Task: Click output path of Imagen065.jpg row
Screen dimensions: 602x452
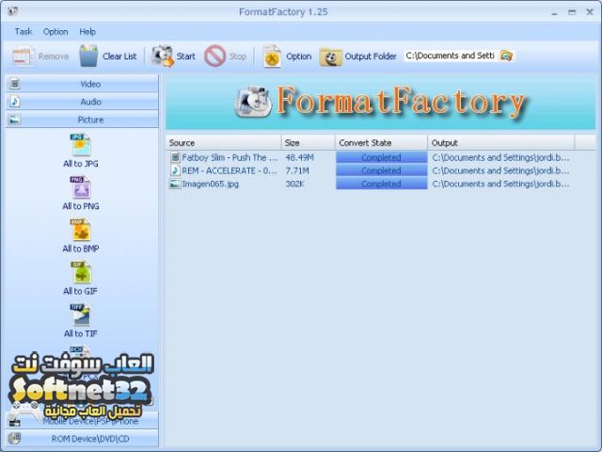Action: point(500,184)
